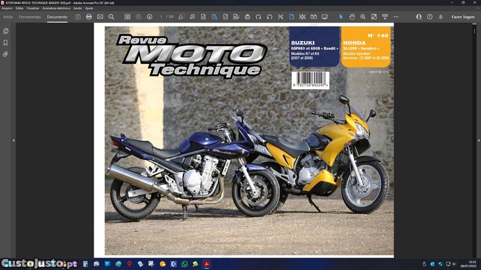Click the page number input field
The height and width of the screenshot is (270, 481).
[x=162, y=17]
